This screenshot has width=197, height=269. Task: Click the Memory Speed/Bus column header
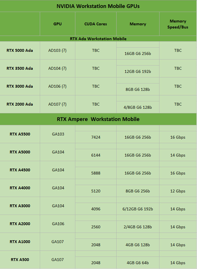(x=178, y=24)
